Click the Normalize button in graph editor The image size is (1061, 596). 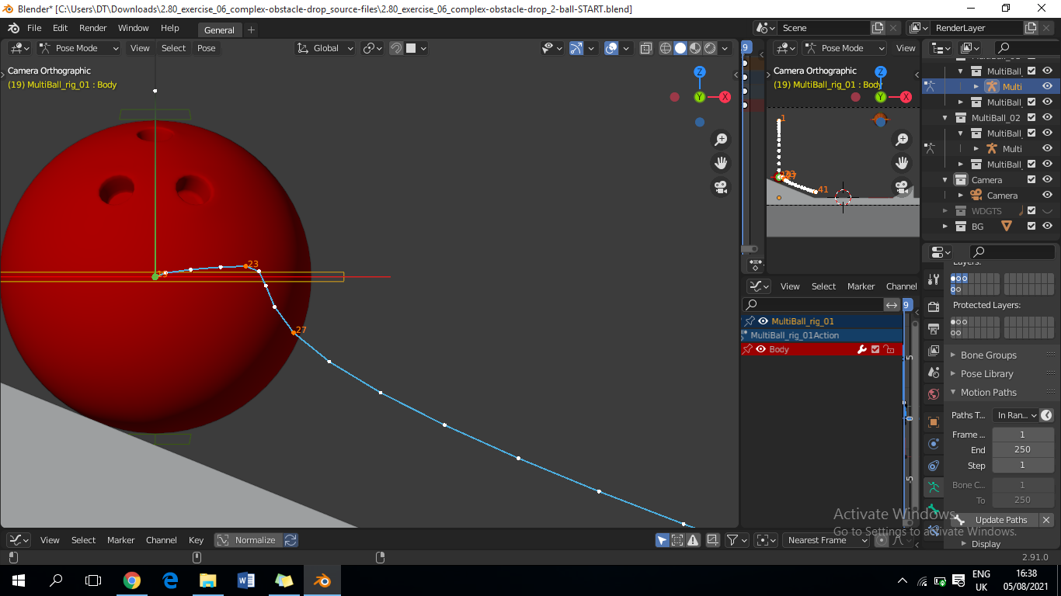pyautogui.click(x=248, y=540)
